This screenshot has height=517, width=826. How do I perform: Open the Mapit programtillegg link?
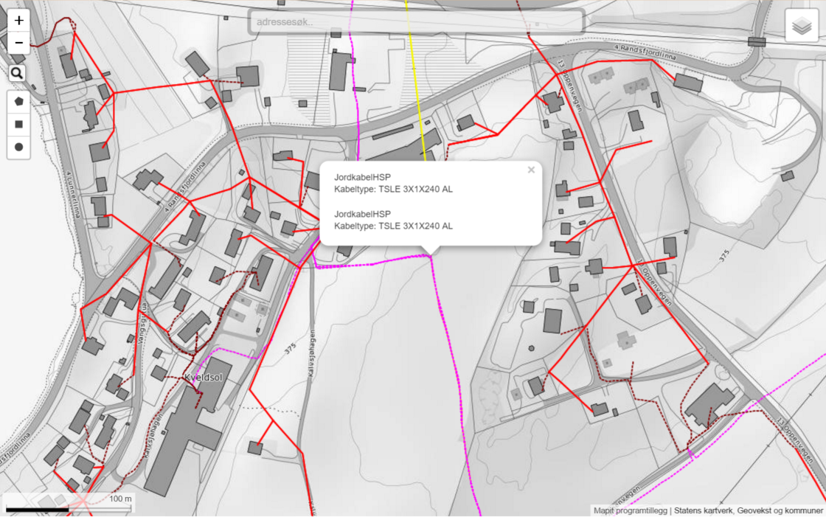point(631,510)
